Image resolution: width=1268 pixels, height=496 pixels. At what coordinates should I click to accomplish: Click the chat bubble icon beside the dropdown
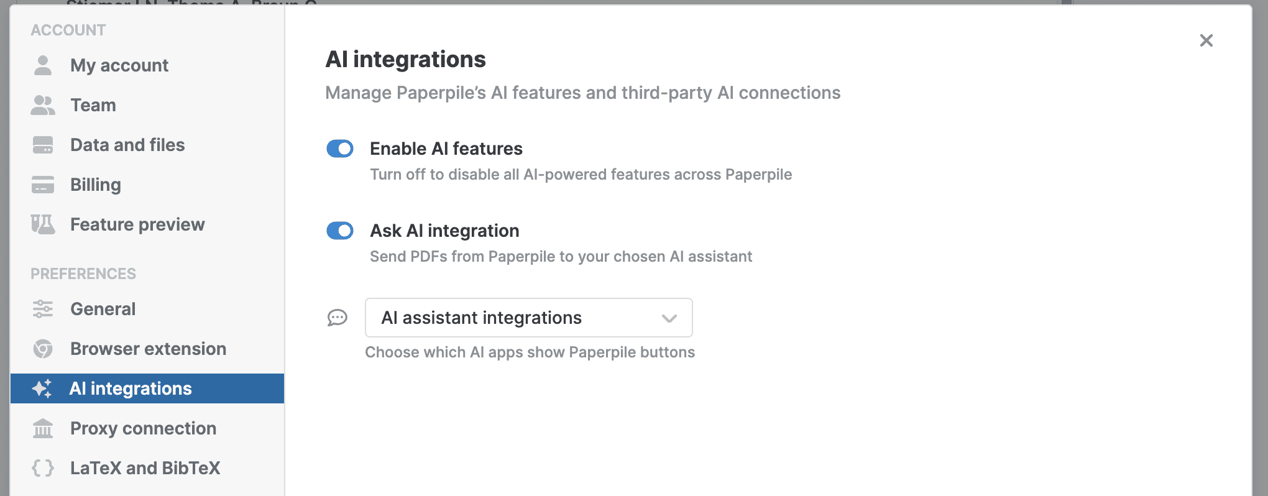(338, 318)
